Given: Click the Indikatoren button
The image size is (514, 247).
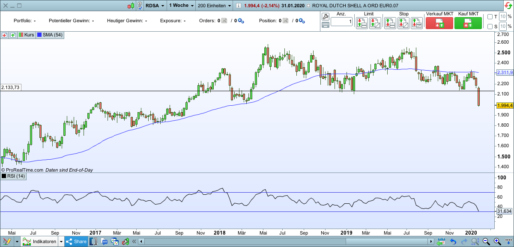Looking at the screenshot, I should click(39, 242).
